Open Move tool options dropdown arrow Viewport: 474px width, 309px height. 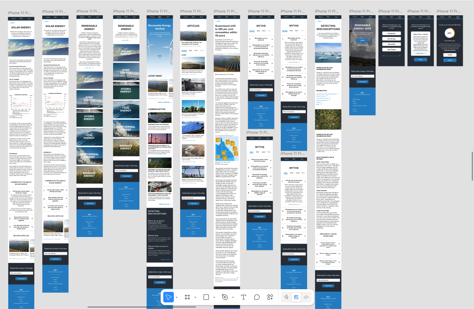(176, 297)
